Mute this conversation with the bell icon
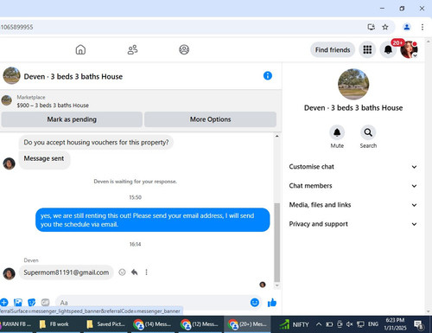Viewport: 432px width, 333px height. (337, 132)
